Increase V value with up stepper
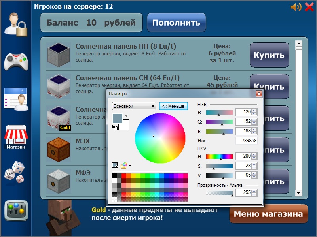Screen dimensions: 317x237 tap(254, 173)
